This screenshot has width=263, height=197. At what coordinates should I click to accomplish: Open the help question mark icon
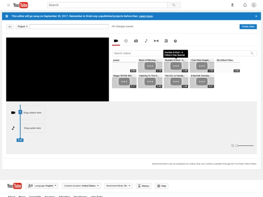pyautogui.click(x=175, y=41)
